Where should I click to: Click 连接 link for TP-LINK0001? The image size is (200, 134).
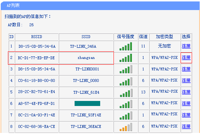coord(186,69)
